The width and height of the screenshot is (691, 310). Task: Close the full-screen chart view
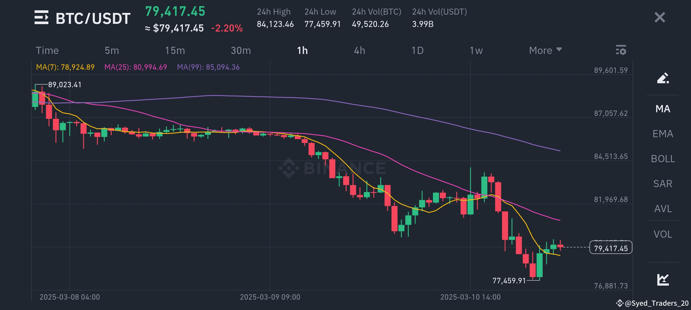coord(660,17)
